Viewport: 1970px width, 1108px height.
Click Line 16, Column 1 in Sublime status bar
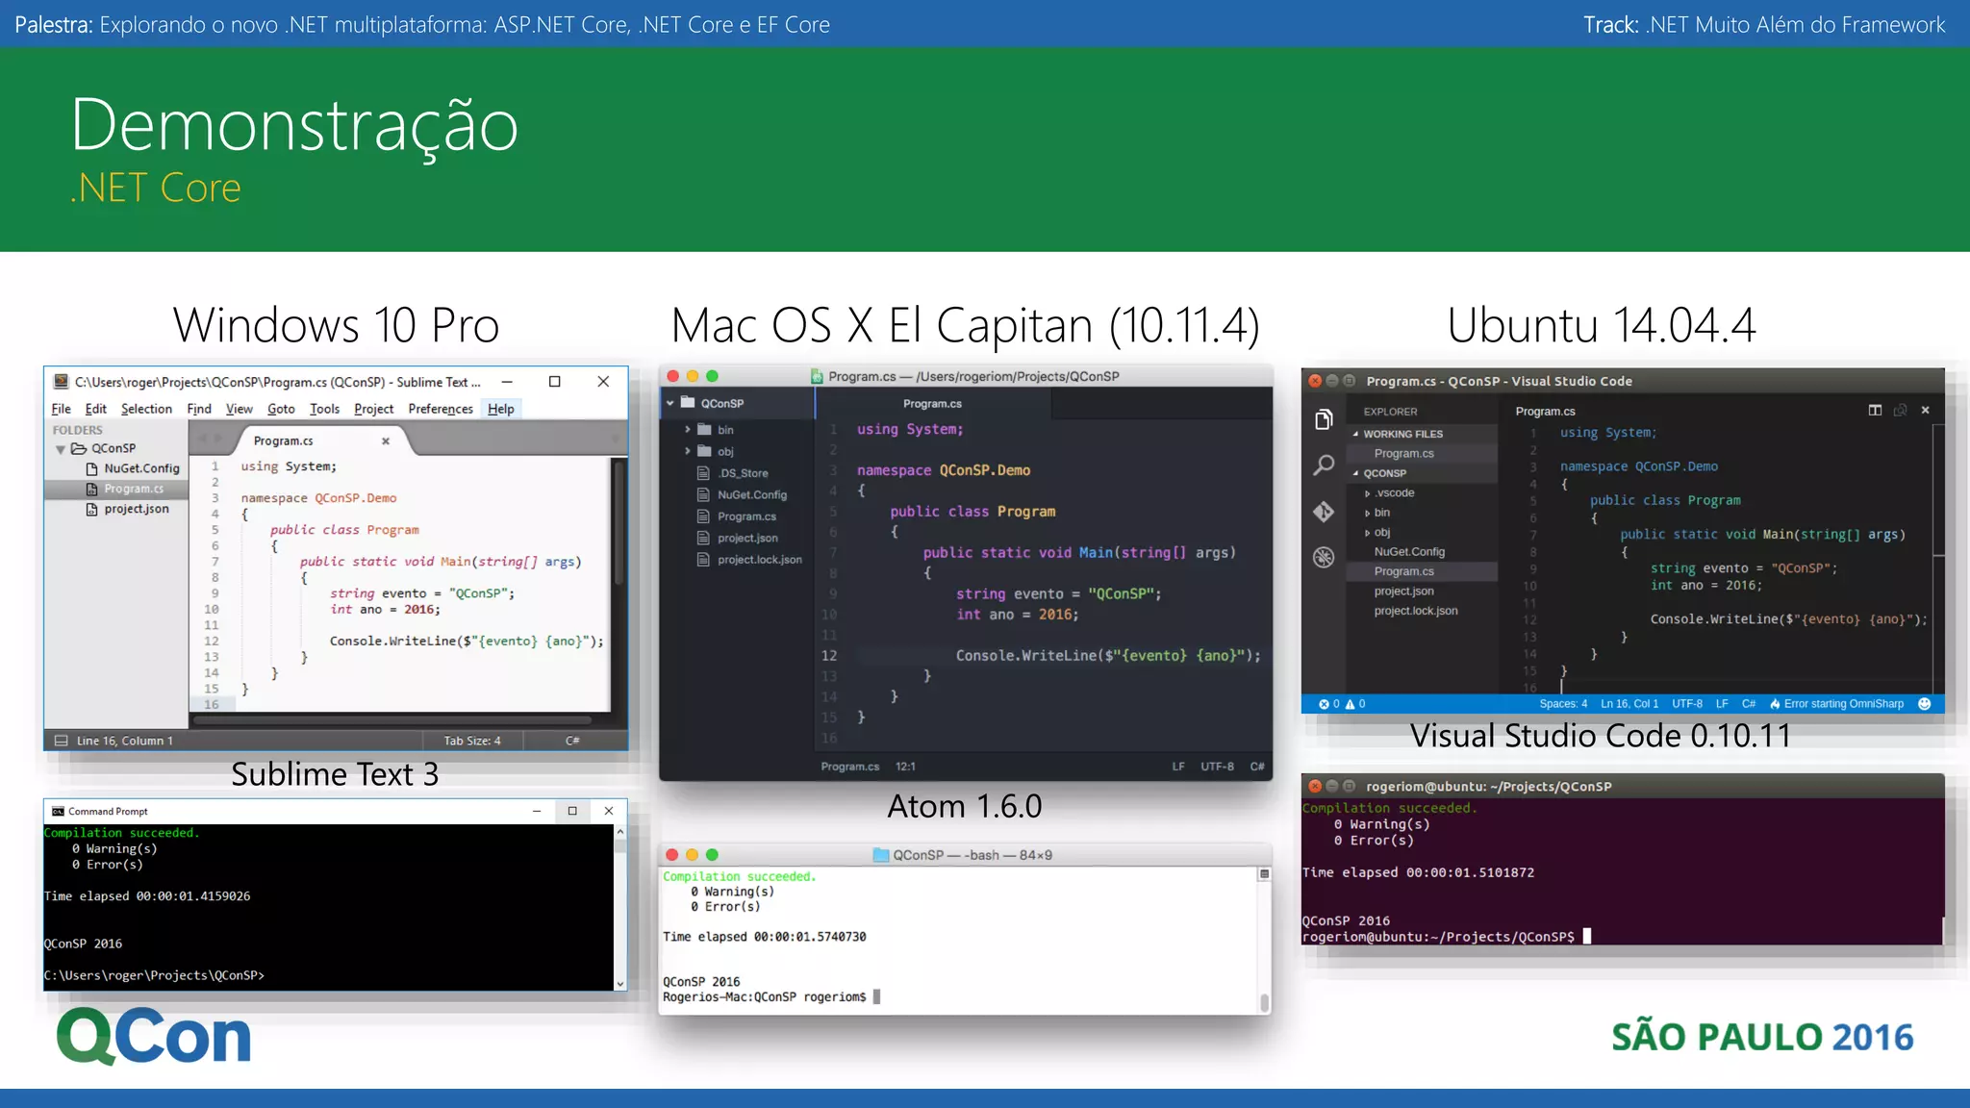[125, 741]
